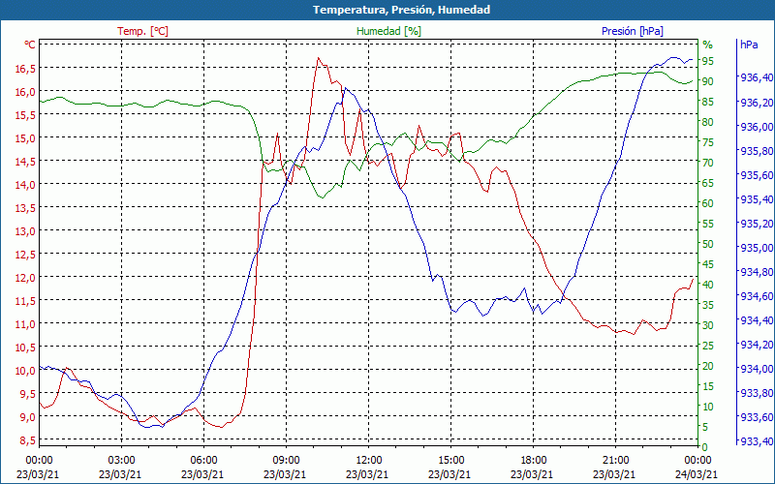The height and width of the screenshot is (484, 775).
Task: Click the 935,20 pressure axis value
Action: (757, 224)
